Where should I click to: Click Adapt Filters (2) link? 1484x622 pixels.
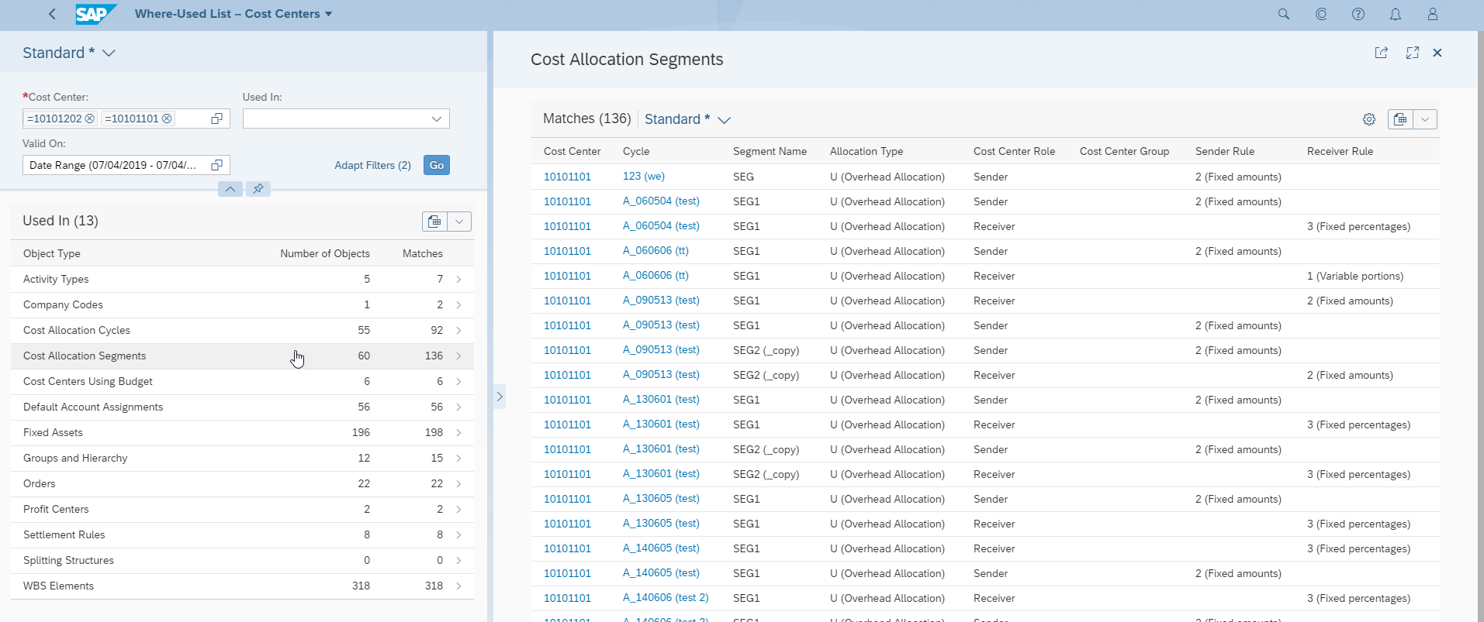click(372, 165)
